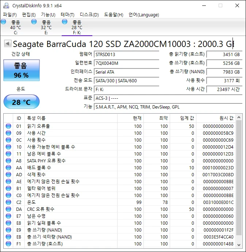Click the status icon for 읽기 실패 블록 수
Image resolution: width=246 pixels, height=252 pixels.
tap(8, 223)
